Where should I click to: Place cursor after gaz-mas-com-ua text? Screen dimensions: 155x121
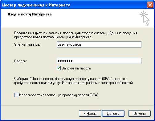[x=82, y=44]
